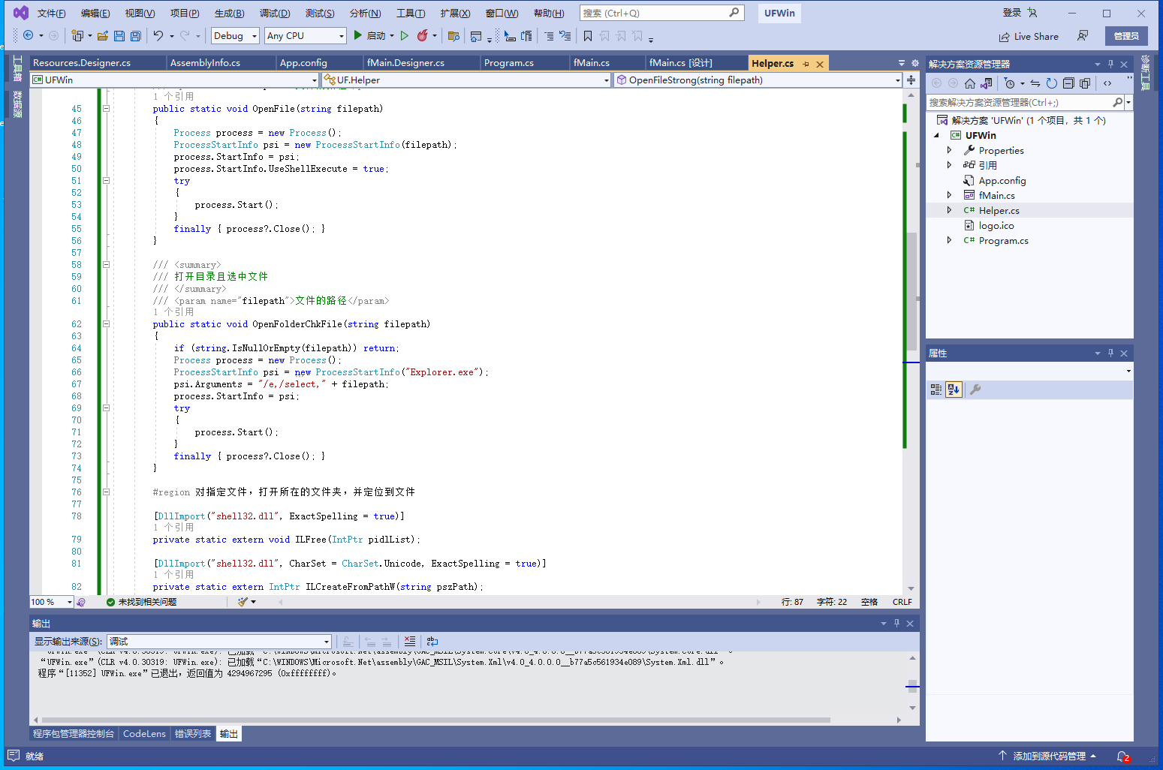The image size is (1163, 770).
Task: Open the notifications bell in status bar
Action: 1122,756
